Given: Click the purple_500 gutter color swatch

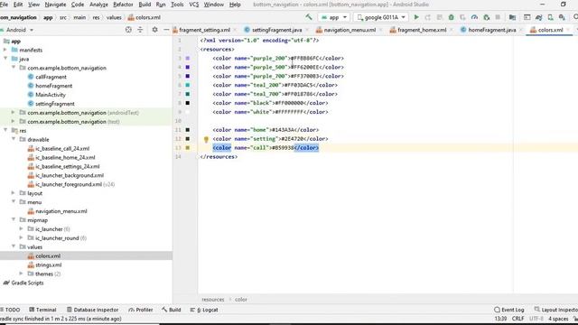Looking at the screenshot, I should (188, 67).
